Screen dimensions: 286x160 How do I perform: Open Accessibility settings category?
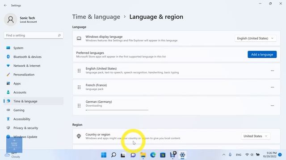(34, 119)
